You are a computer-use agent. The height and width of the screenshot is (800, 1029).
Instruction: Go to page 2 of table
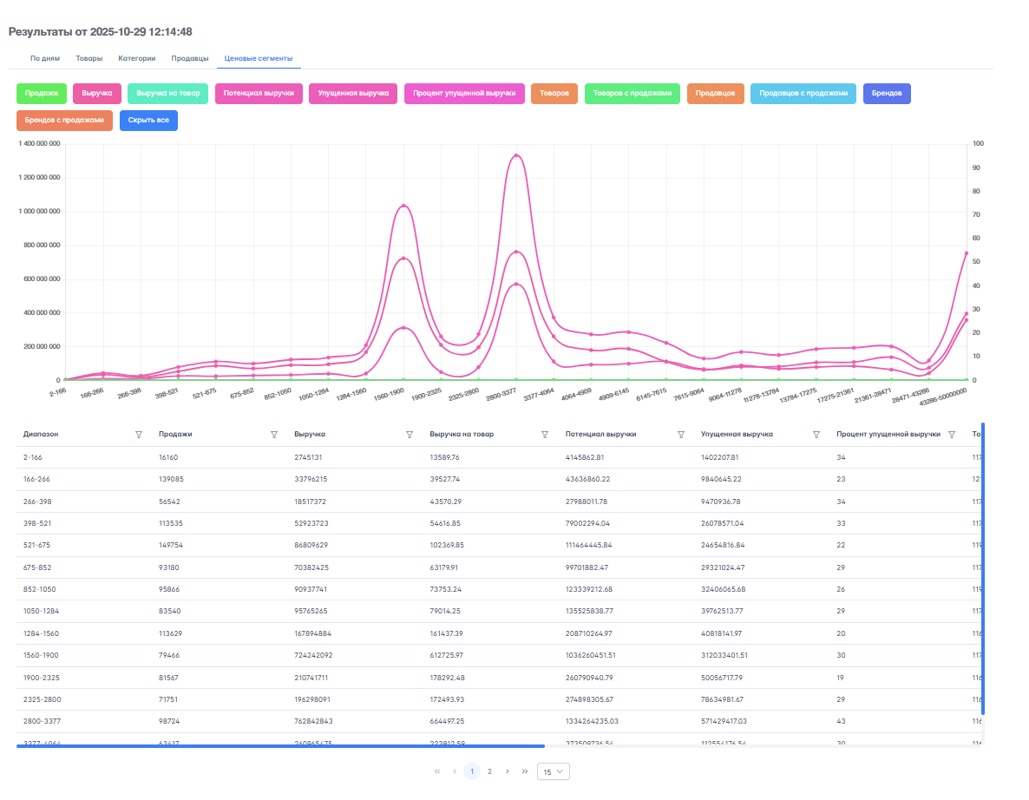489,771
